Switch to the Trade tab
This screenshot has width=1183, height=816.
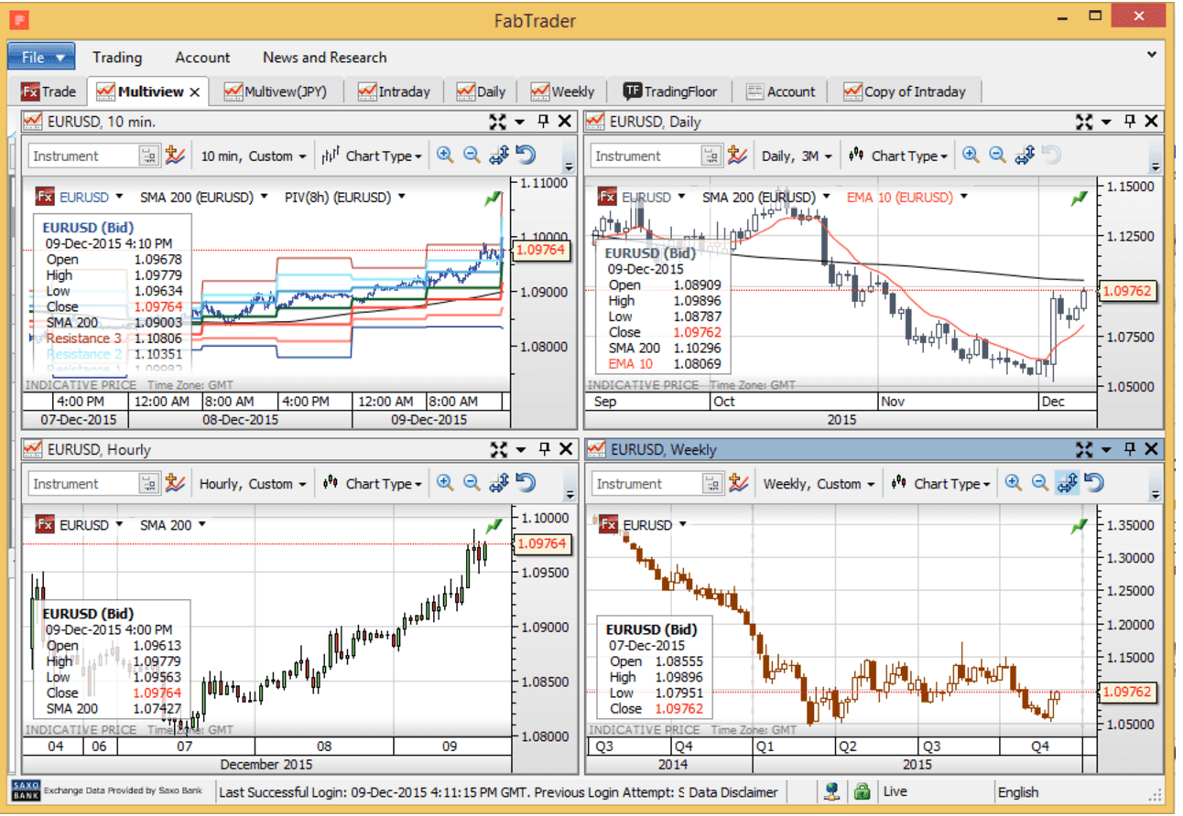49,91
